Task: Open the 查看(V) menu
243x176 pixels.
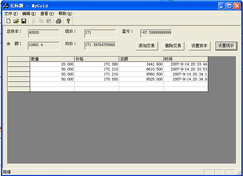Action: pos(47,14)
